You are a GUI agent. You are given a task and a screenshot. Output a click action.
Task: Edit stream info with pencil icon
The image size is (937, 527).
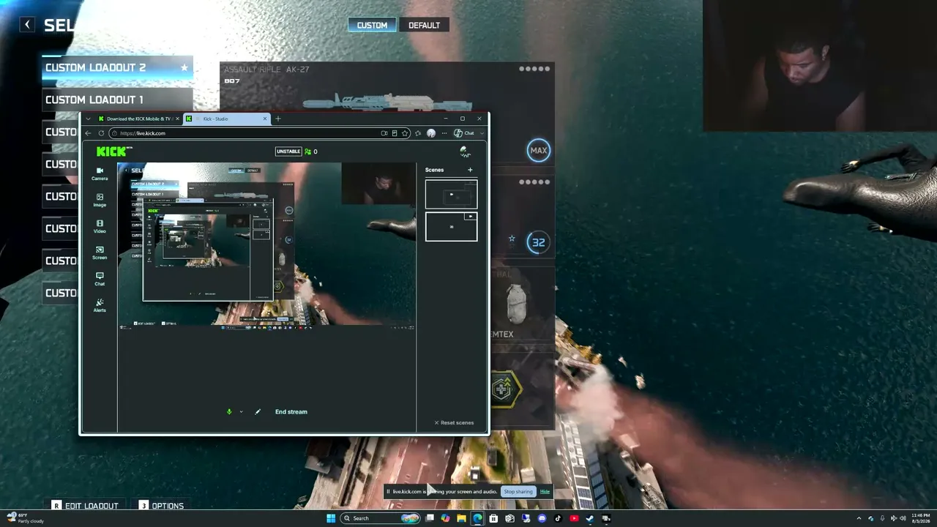pyautogui.click(x=258, y=412)
